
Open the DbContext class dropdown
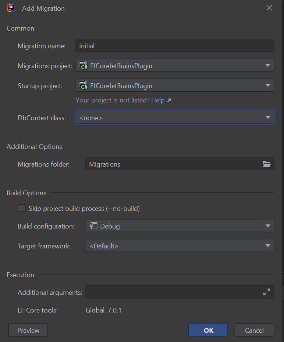268,116
